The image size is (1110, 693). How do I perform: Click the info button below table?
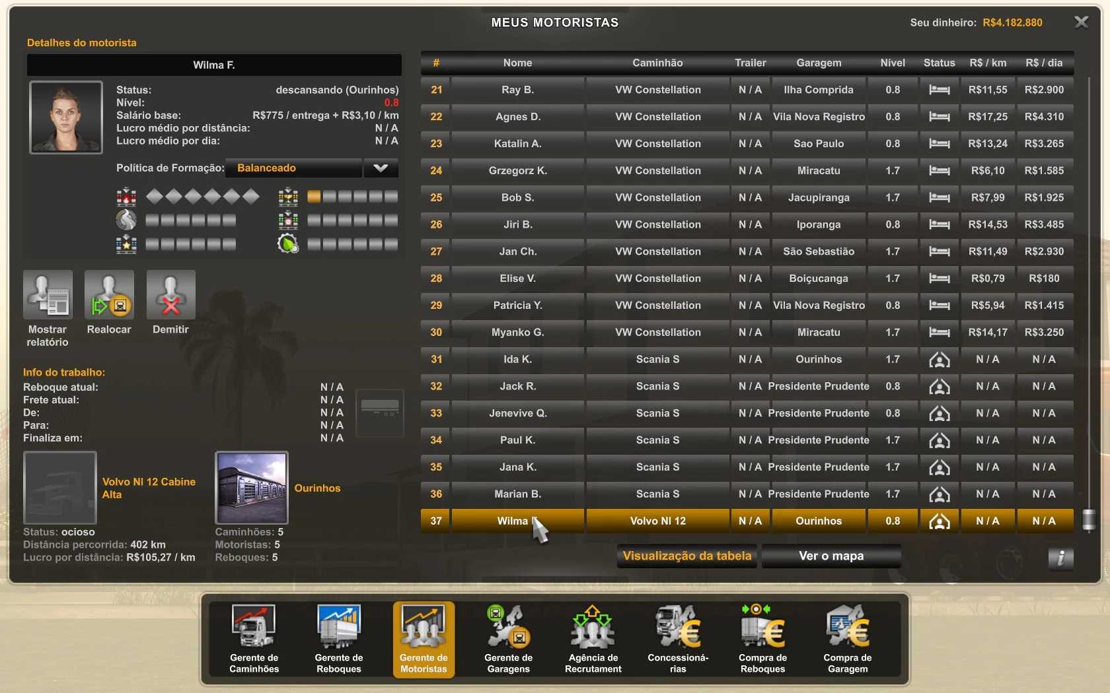[1060, 558]
